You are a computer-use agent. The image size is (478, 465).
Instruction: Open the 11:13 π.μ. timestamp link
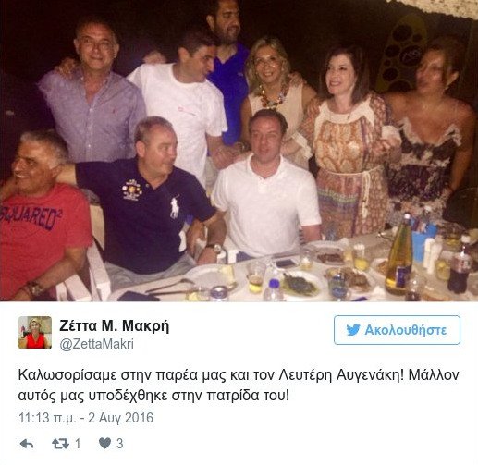pos(47,418)
